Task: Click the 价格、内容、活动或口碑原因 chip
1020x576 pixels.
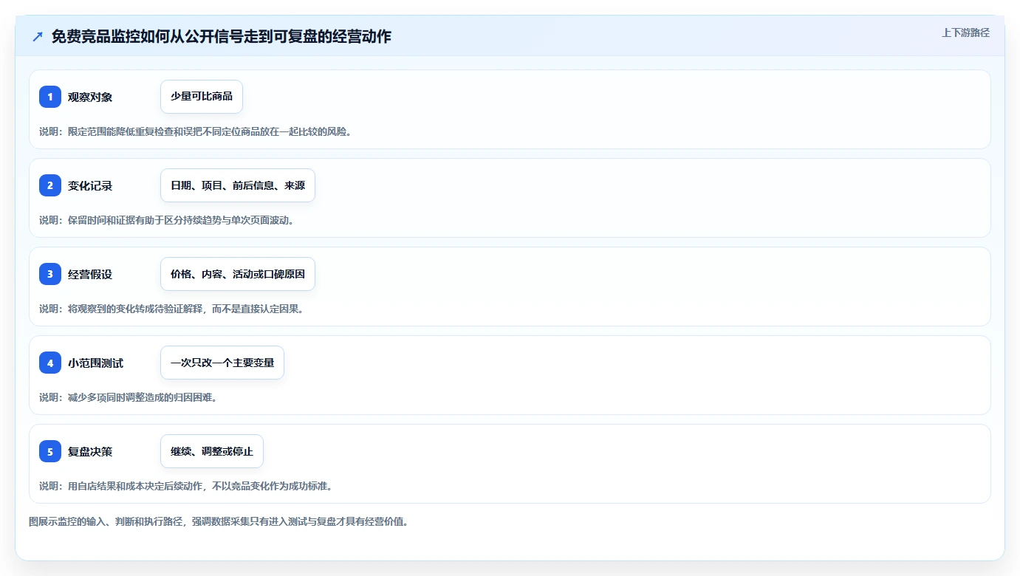Action: 238,274
